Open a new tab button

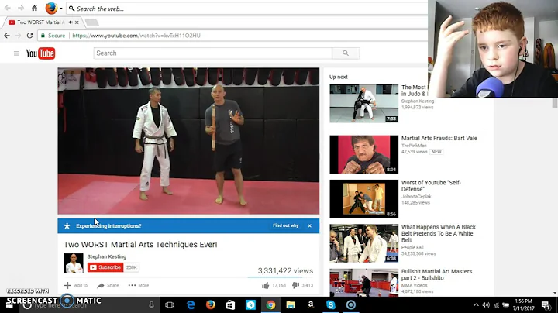91,22
